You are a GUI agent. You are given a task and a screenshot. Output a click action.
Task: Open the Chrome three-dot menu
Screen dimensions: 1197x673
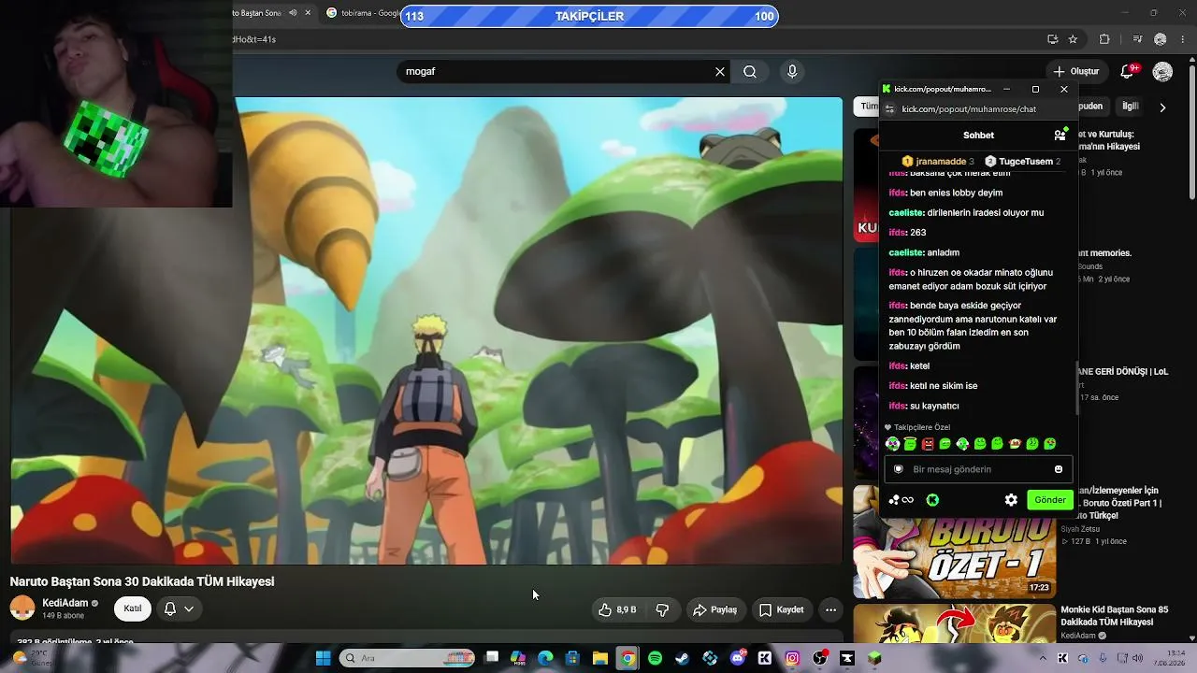coord(1184,39)
